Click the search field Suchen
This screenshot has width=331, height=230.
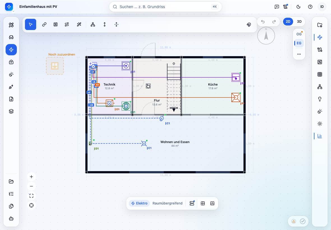point(165,7)
